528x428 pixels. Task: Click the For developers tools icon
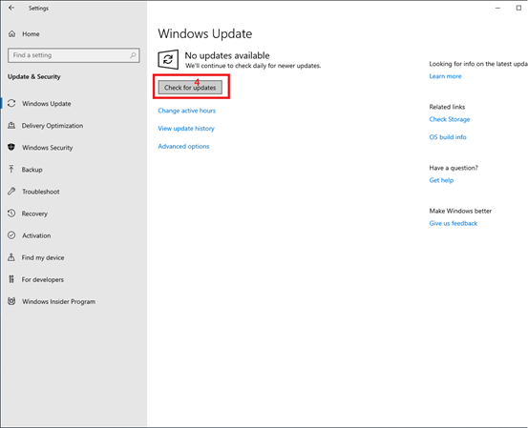click(x=11, y=279)
